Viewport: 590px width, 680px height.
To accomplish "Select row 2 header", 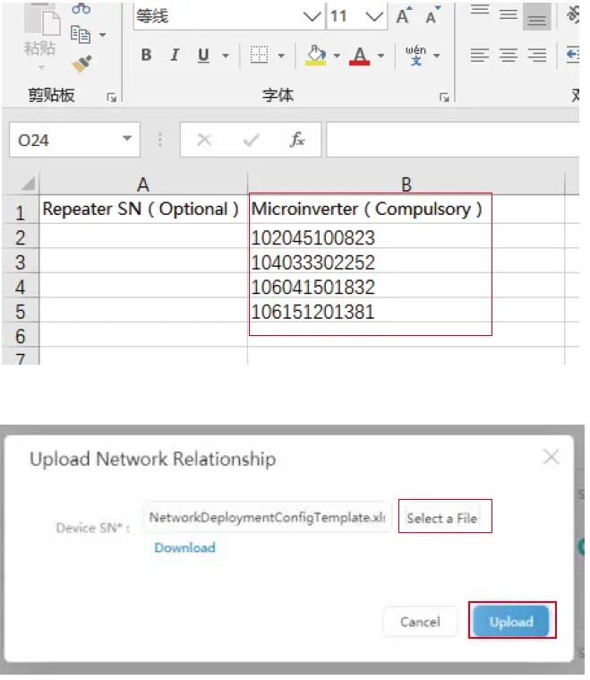I will [x=20, y=237].
